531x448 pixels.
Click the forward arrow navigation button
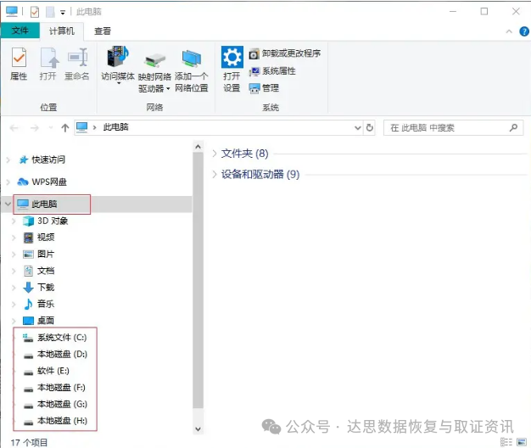pyautogui.click(x=35, y=127)
